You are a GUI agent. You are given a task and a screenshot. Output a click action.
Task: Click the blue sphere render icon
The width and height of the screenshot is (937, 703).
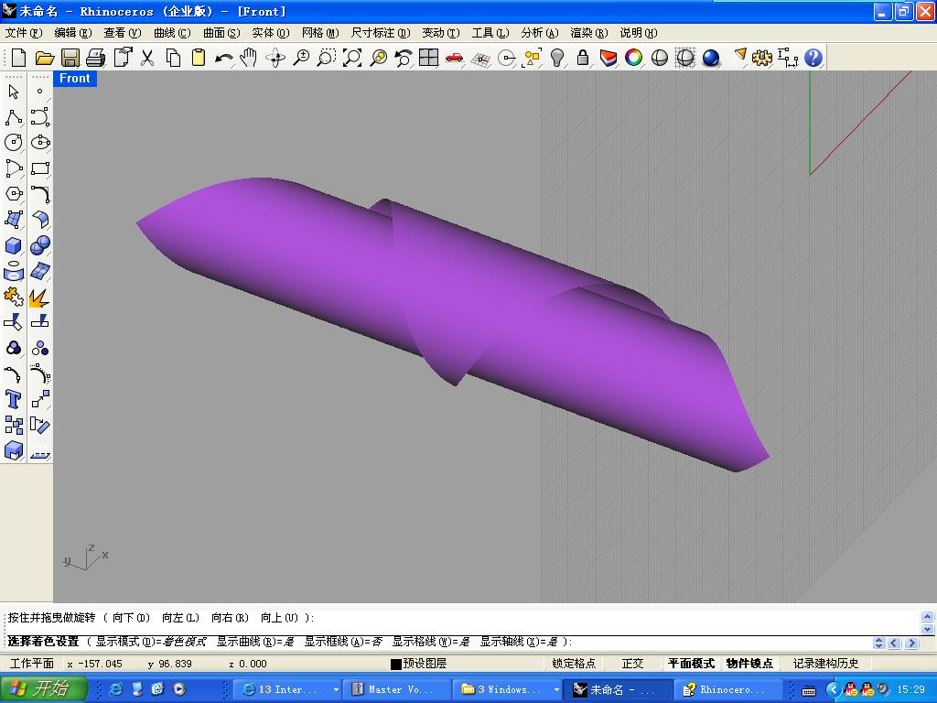click(x=711, y=58)
